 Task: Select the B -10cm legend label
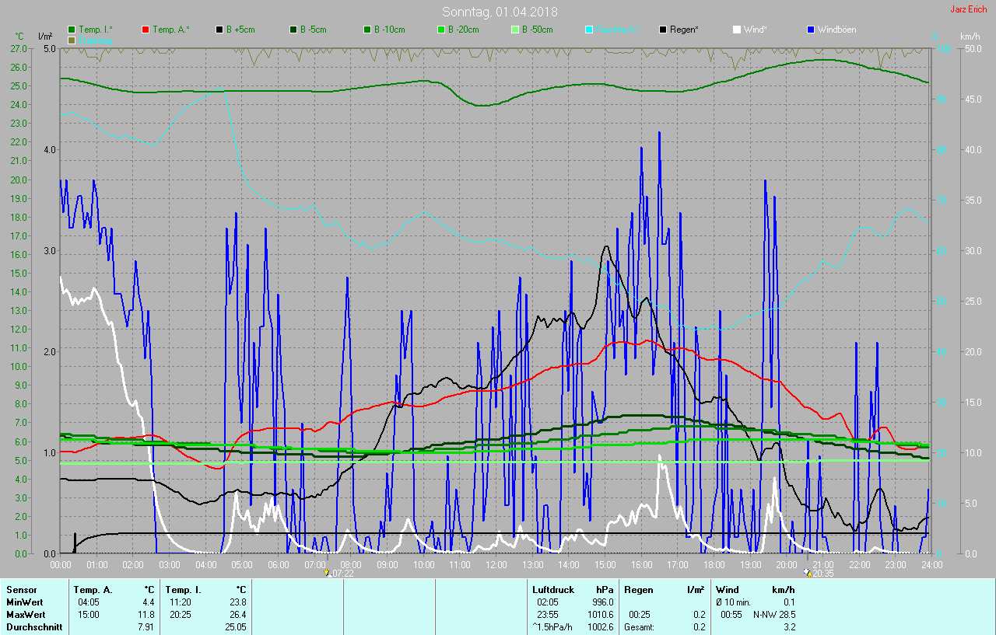[x=389, y=30]
